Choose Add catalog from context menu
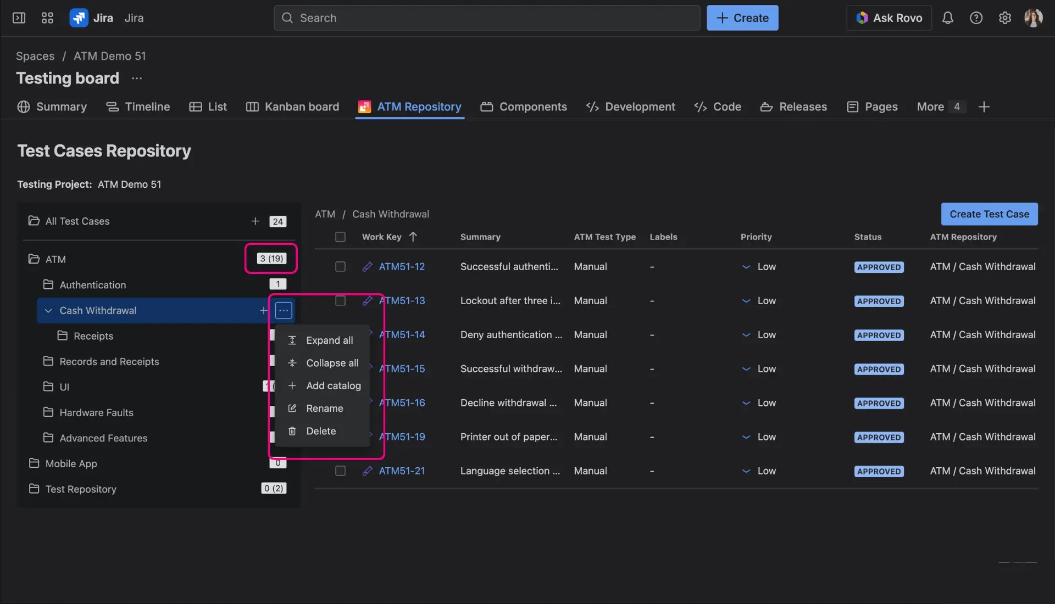This screenshot has width=1055, height=604. point(323,386)
